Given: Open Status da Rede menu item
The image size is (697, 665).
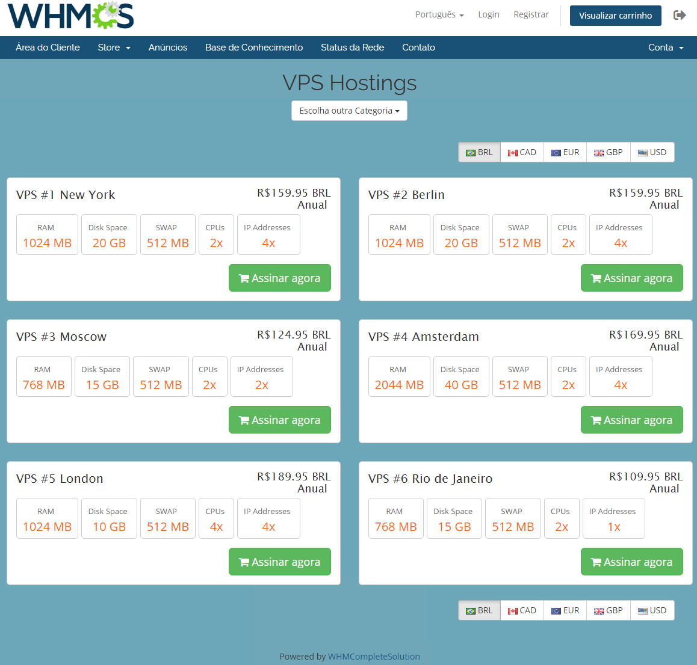Looking at the screenshot, I should point(353,47).
